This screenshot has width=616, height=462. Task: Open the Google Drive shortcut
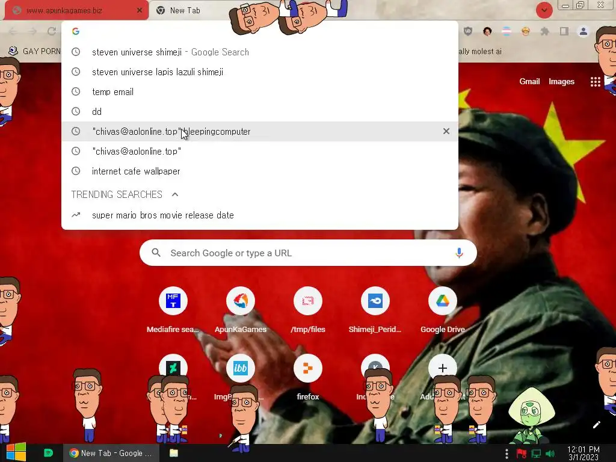443,301
